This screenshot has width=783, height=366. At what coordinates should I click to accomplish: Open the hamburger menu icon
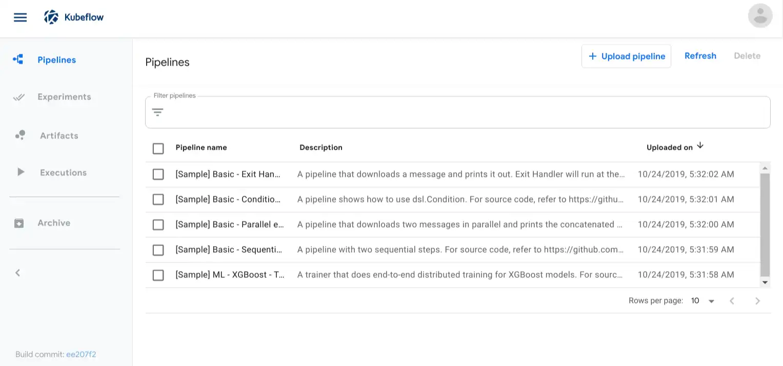pyautogui.click(x=20, y=17)
